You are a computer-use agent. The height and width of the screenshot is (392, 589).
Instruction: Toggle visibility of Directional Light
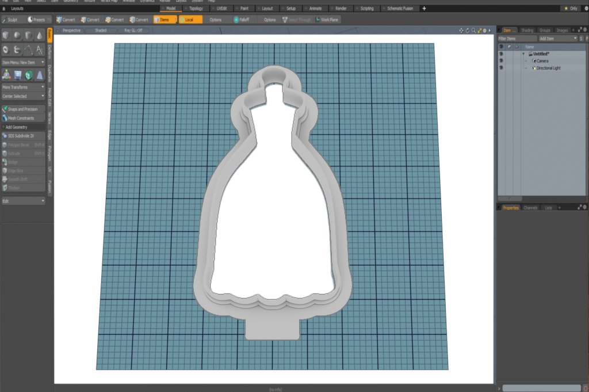click(501, 68)
